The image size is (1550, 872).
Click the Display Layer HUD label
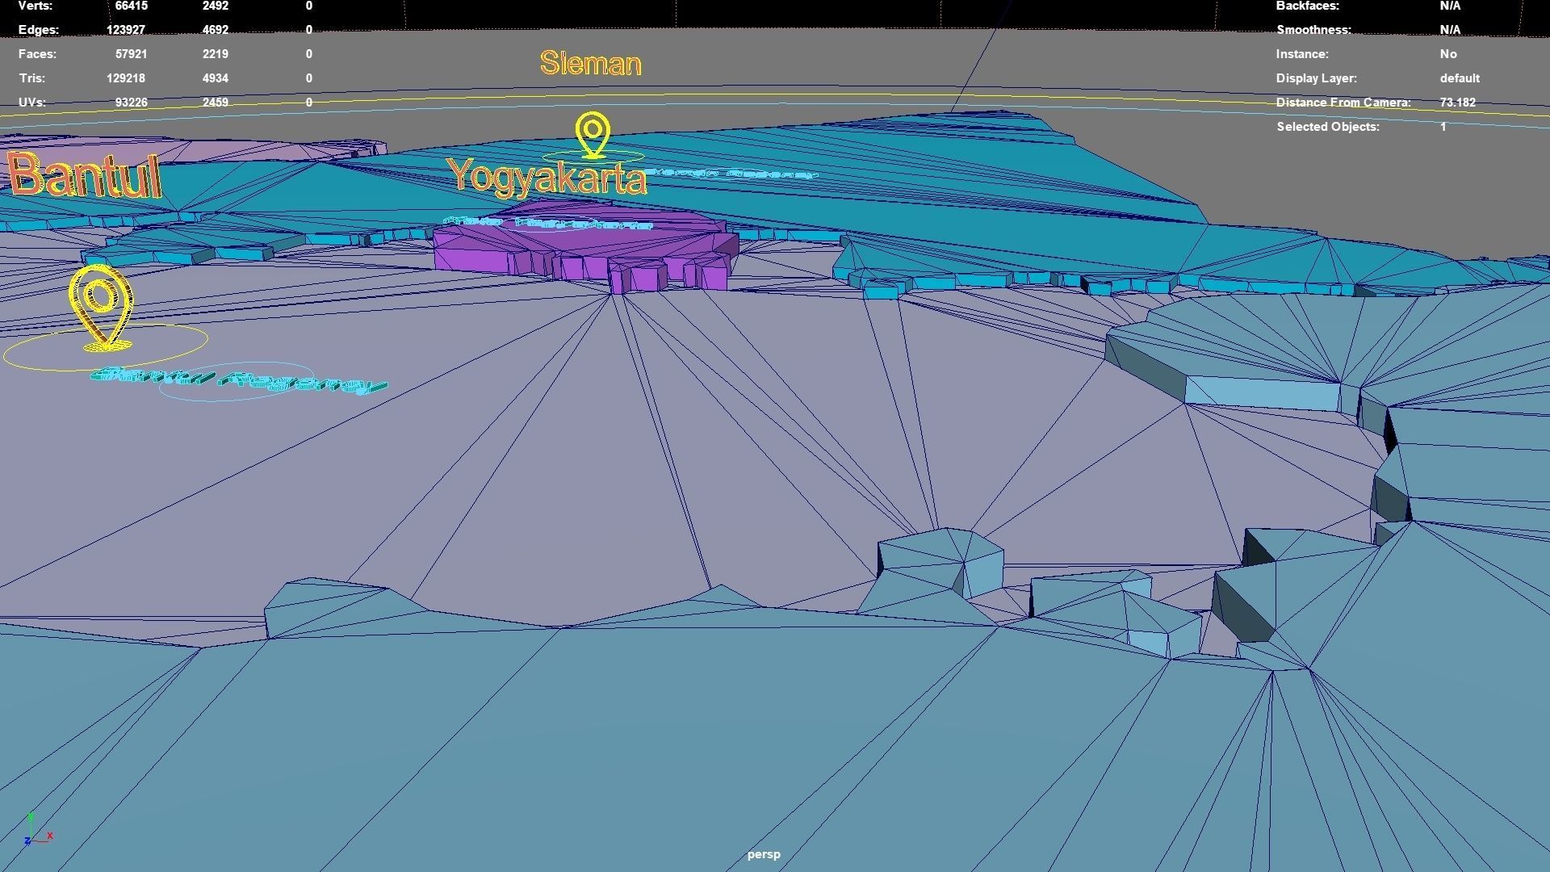click(1317, 78)
